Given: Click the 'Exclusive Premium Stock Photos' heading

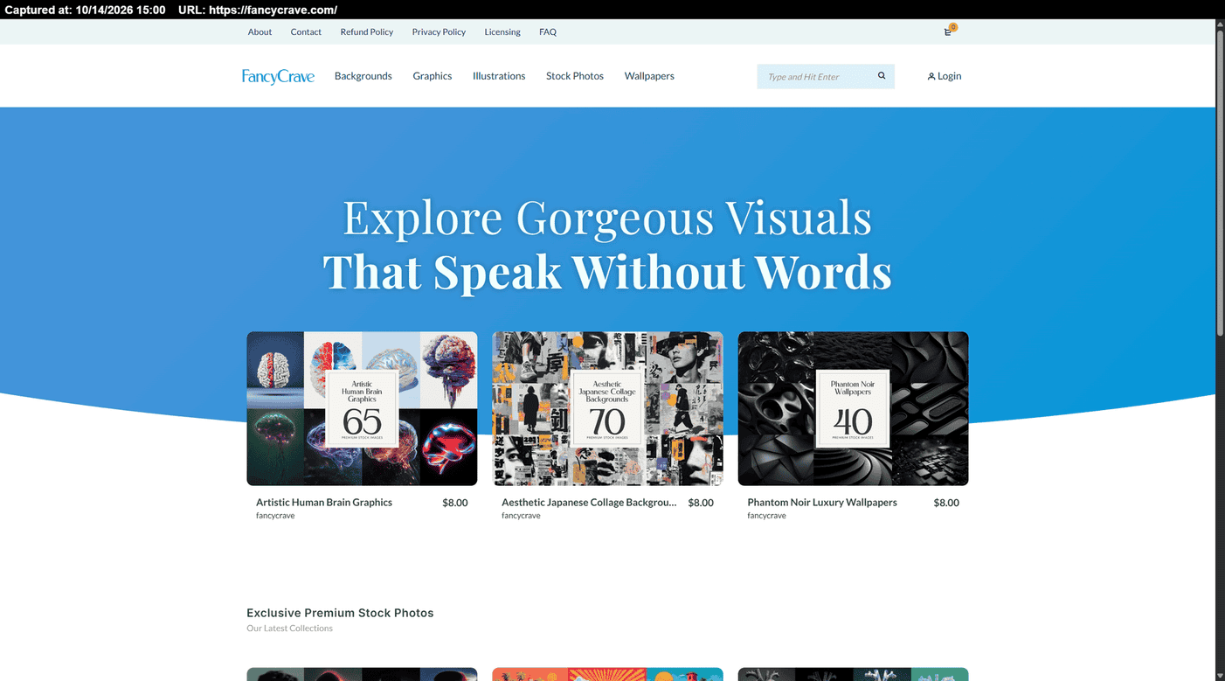Looking at the screenshot, I should [340, 613].
